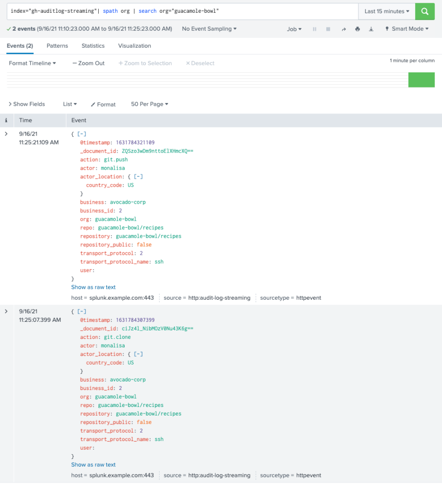Viewport: 442px width, 484px height.
Task: Open the 50 Per Page dropdown
Action: pos(149,104)
